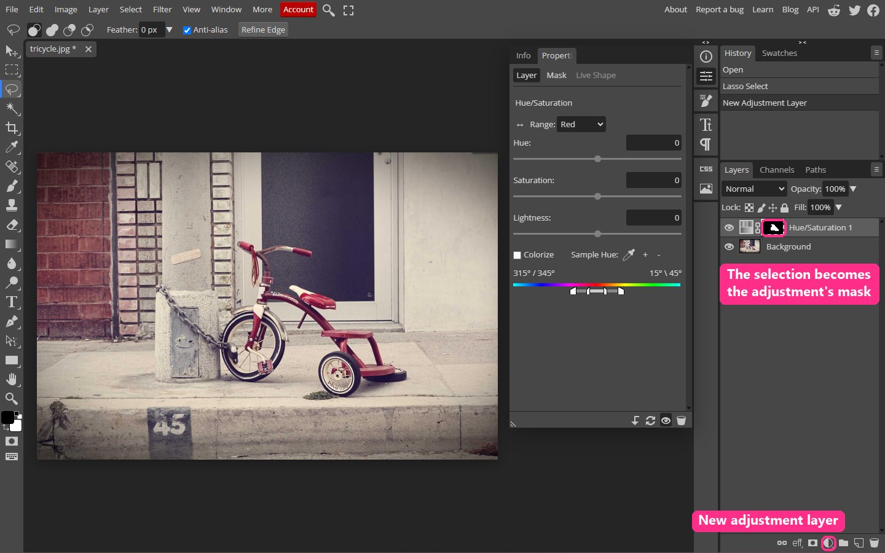Click the Sample Hue eyedropper

[628, 254]
